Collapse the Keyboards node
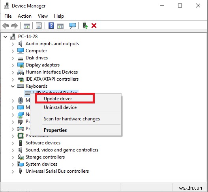Viewport: 208px width, 192px height. [13, 87]
